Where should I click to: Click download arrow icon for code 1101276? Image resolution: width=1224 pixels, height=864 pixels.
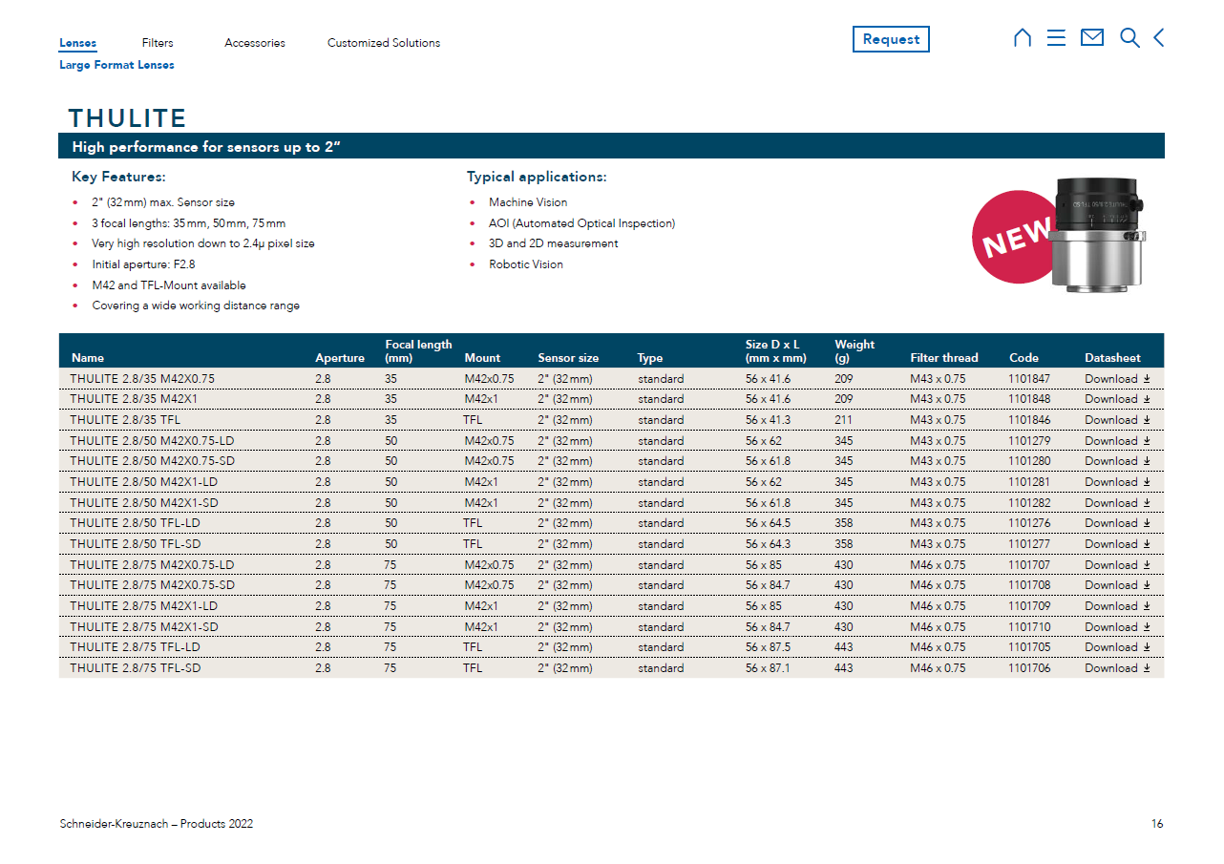[x=1147, y=523]
